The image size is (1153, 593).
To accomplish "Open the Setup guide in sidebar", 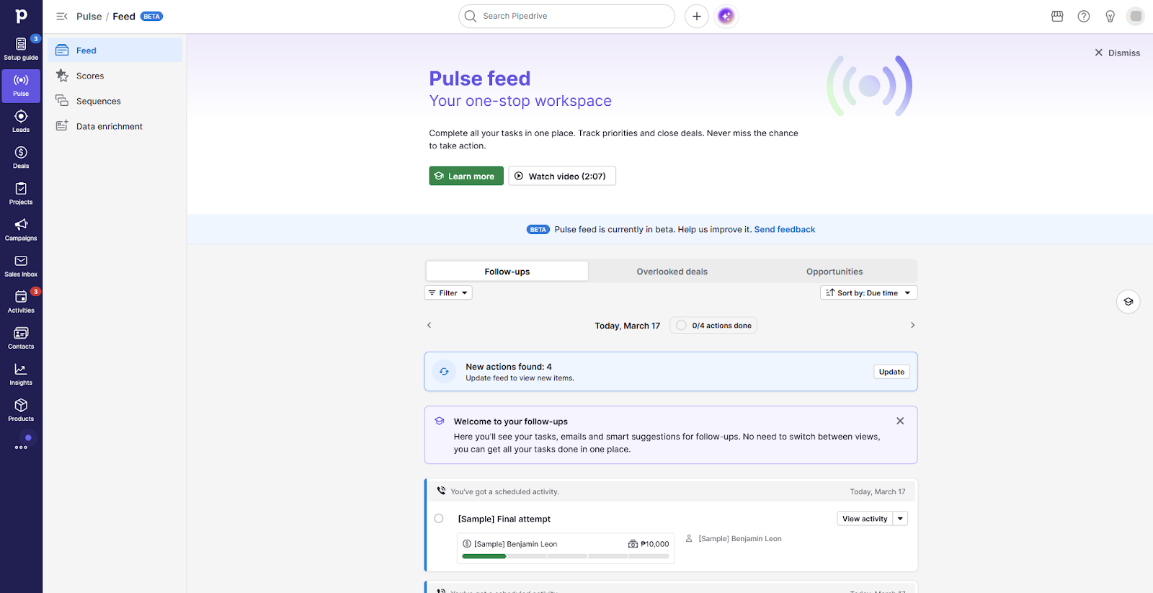I will (x=21, y=49).
